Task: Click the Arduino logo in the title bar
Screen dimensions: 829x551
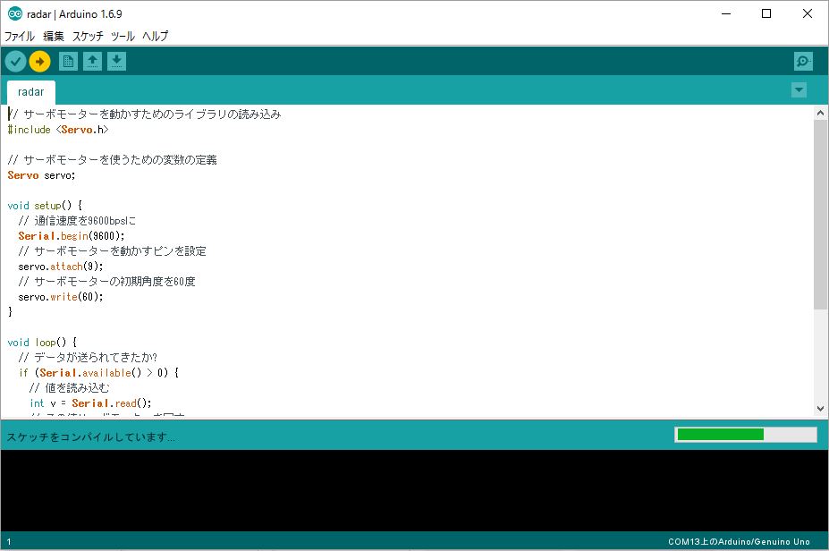Action: tap(15, 13)
